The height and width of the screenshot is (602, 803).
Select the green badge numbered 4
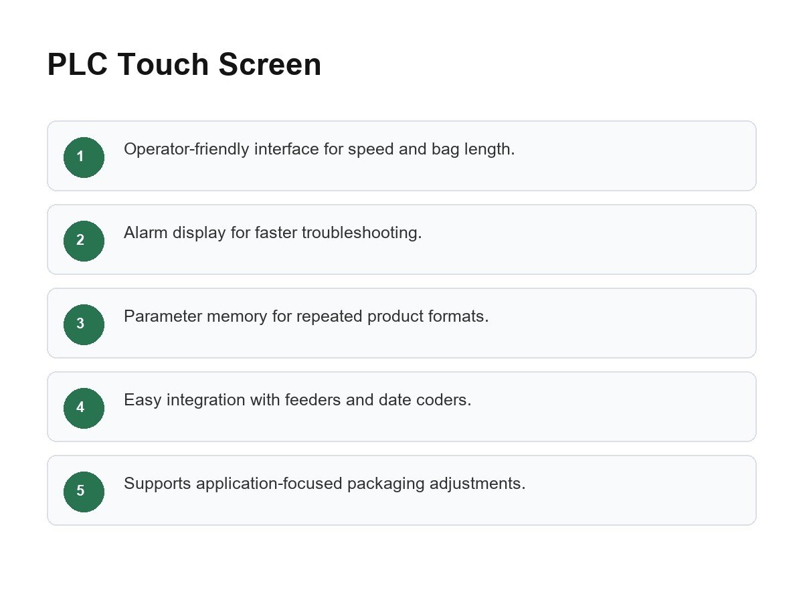84,408
